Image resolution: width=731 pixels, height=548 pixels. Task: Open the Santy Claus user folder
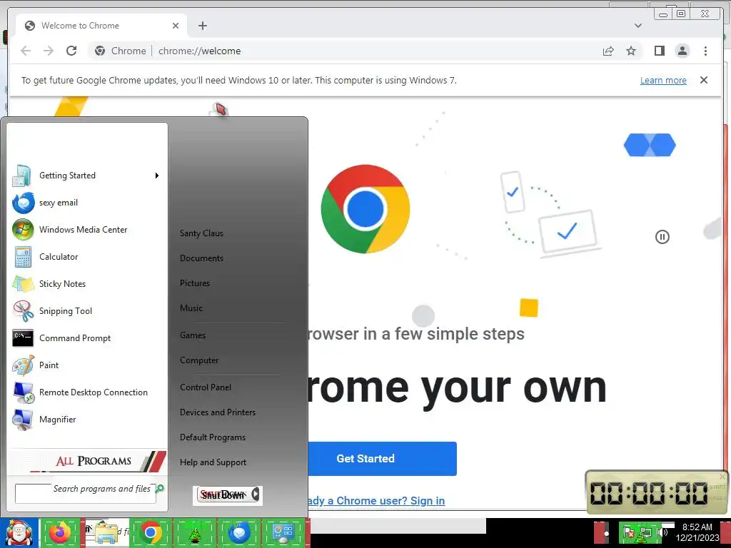(201, 233)
